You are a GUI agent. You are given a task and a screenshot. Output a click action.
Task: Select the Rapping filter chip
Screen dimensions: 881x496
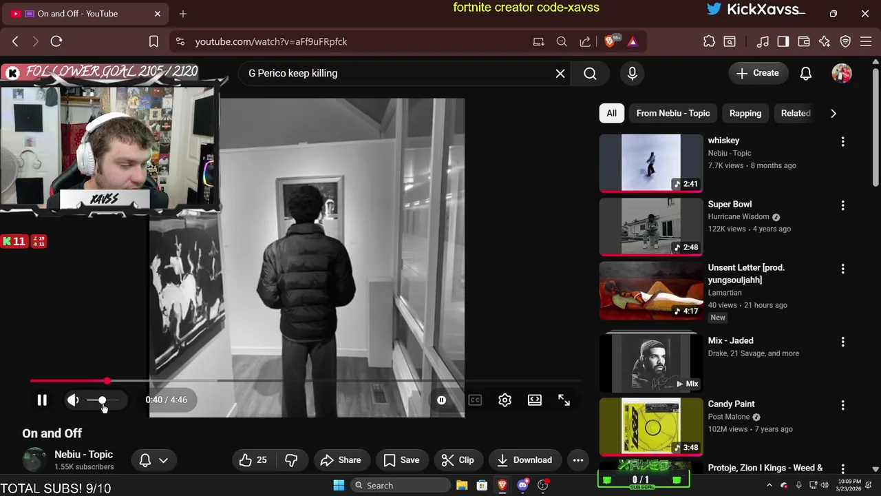pos(745,113)
